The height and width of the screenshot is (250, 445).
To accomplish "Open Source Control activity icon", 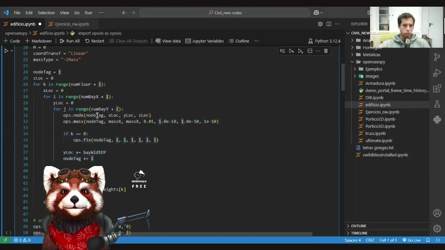I will coord(437,57).
